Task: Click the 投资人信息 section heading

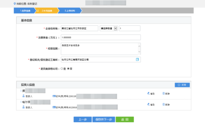Action: pyautogui.click(x=28, y=85)
